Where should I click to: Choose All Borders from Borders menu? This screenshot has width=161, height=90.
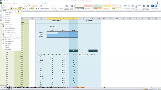point(12,22)
